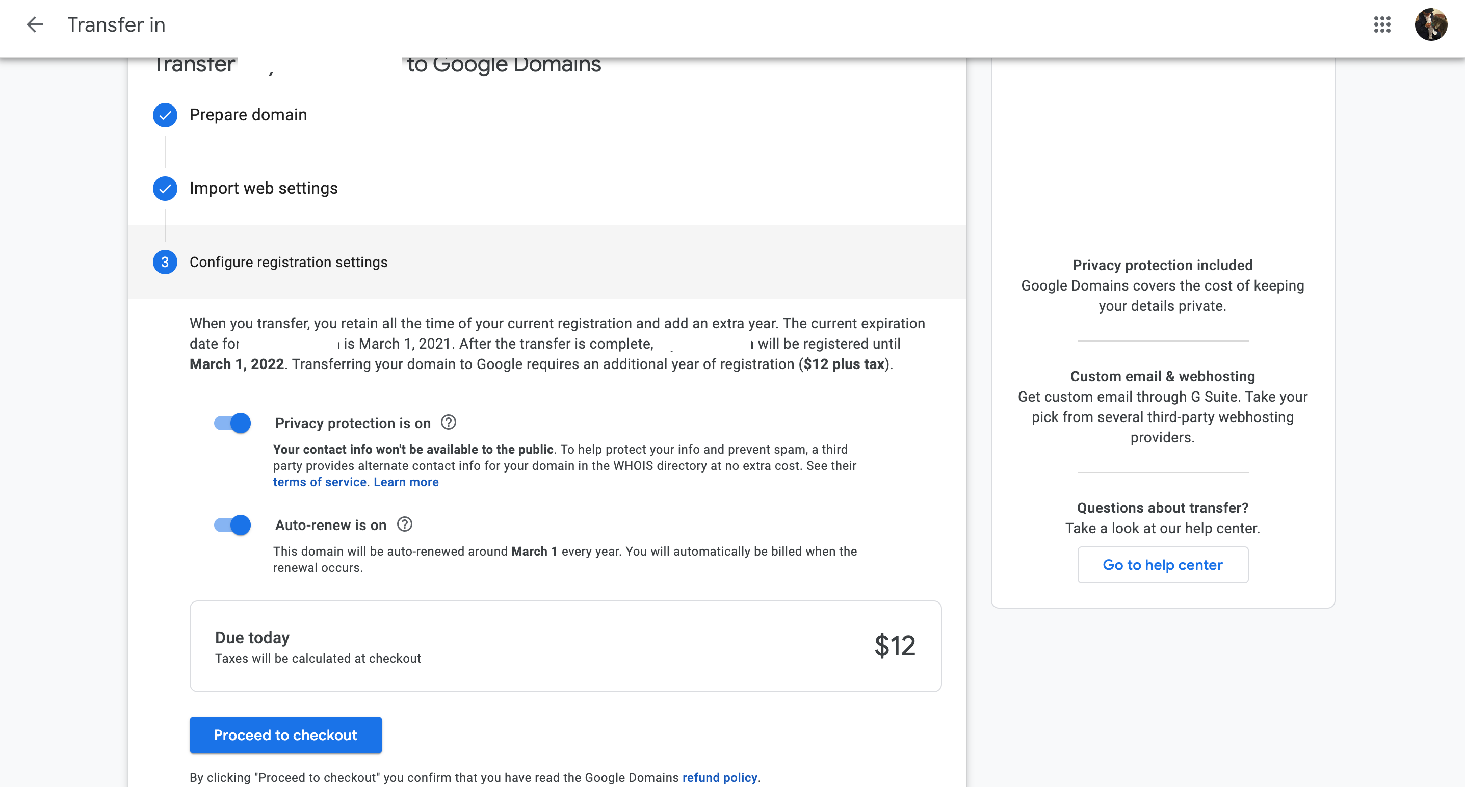Open help icon beside Privacy protection
The image size is (1465, 787).
[x=448, y=423]
